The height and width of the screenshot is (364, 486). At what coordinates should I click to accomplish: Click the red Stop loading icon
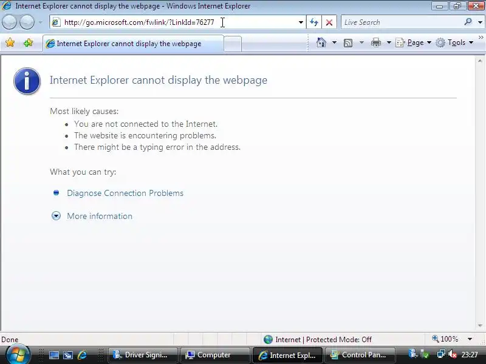[329, 22]
